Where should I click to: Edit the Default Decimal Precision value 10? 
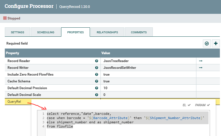coord(105,88)
